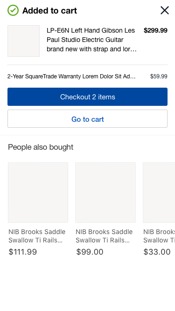
Task: Open thumbnail image of the $111.99 saddle
Action: coord(38,193)
